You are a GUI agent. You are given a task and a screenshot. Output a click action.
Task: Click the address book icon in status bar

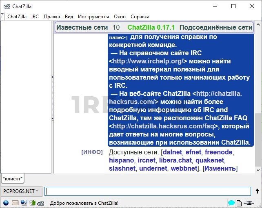pos(33,203)
